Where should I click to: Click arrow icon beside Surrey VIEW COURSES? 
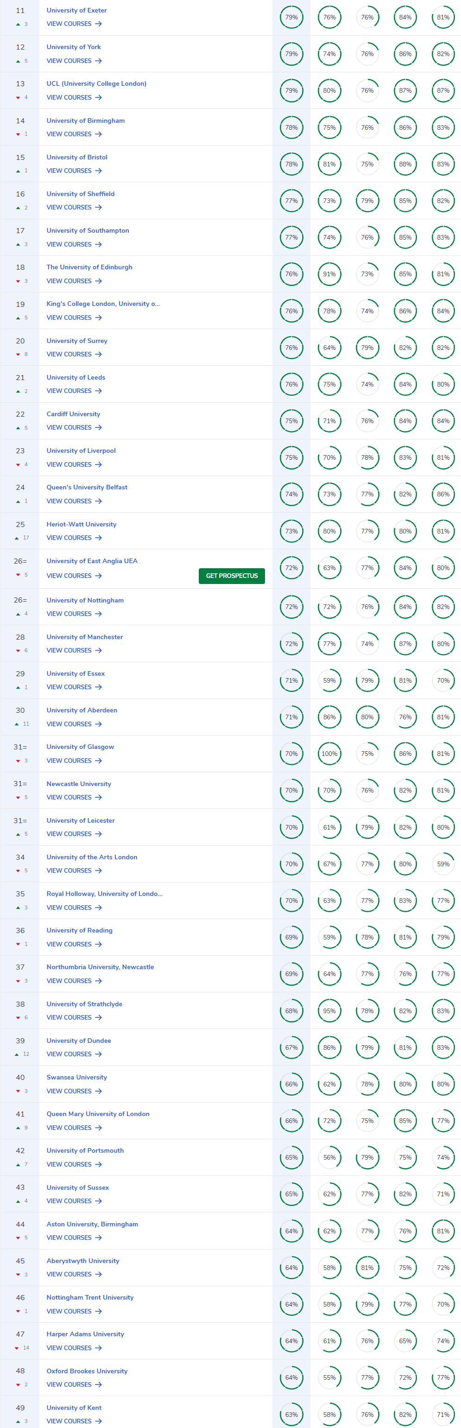[98, 354]
